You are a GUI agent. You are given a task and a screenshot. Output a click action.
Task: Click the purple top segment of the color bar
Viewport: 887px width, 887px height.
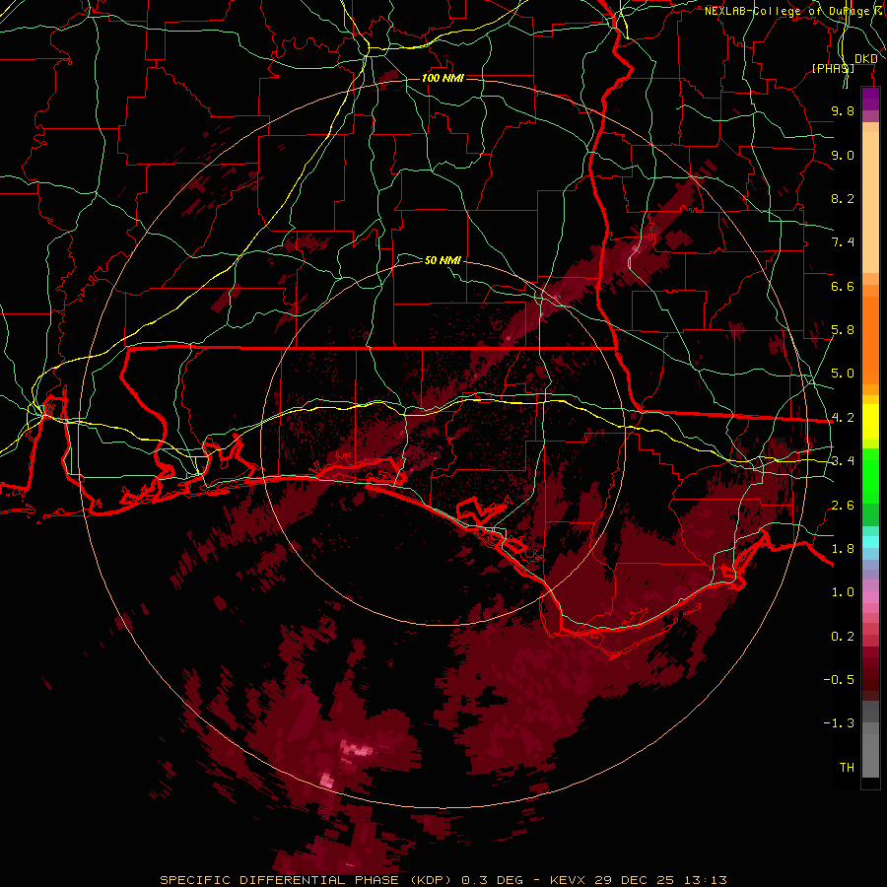[870, 99]
